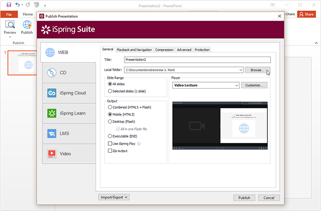Viewport: 321px width, 211px height.
Task: Select slide 1 thumbnail in PowerPoint
Action: pos(22,63)
